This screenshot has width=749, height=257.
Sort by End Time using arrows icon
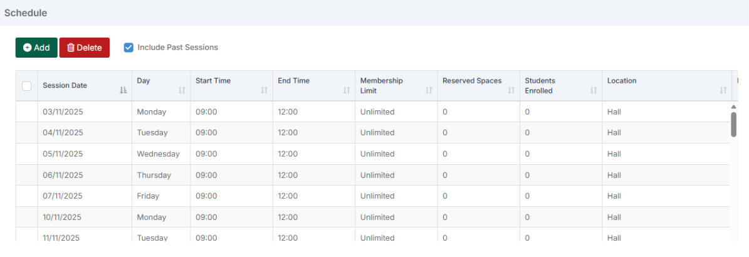click(x=347, y=90)
